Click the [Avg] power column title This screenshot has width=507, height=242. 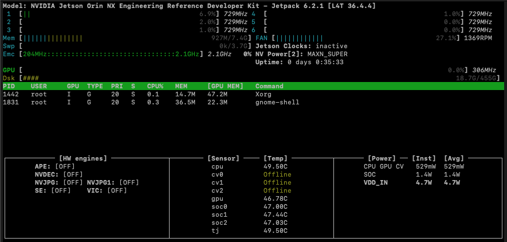[454, 158]
